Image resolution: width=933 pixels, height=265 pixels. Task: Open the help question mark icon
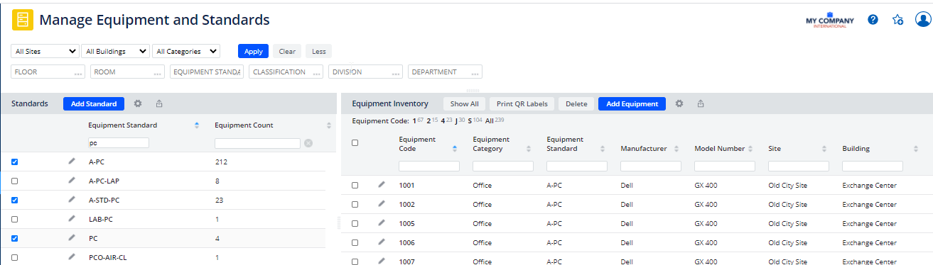(x=873, y=20)
